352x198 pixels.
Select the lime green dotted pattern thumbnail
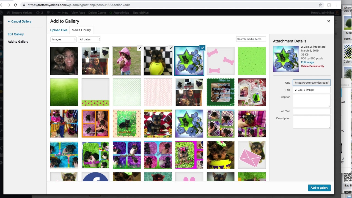click(252, 61)
